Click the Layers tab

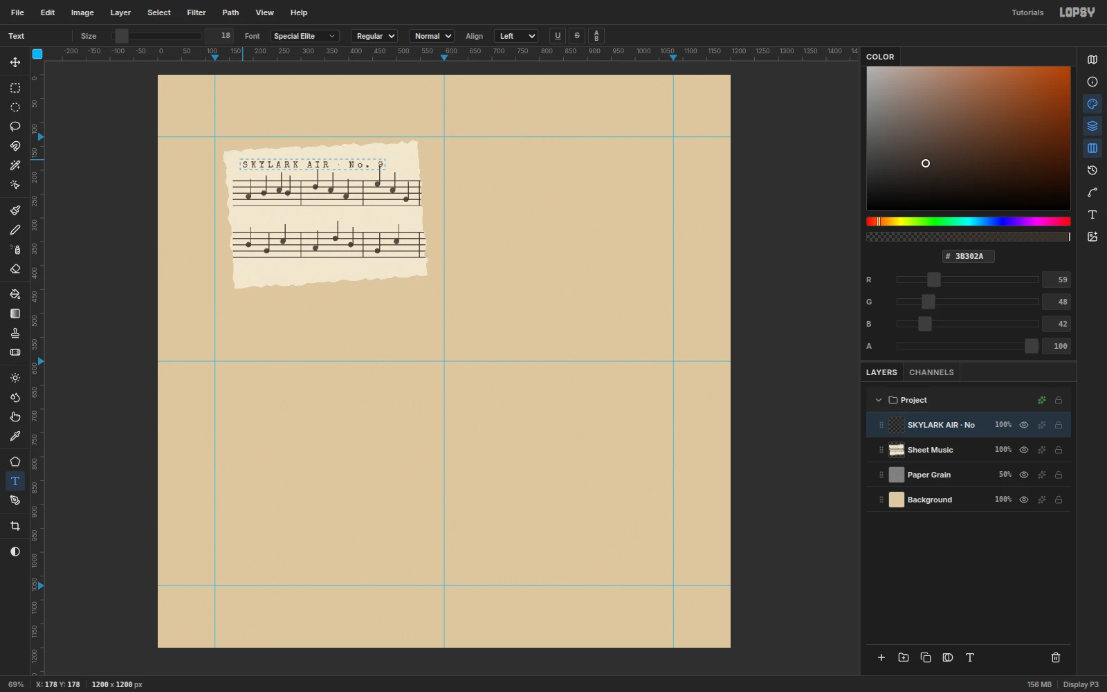click(881, 372)
